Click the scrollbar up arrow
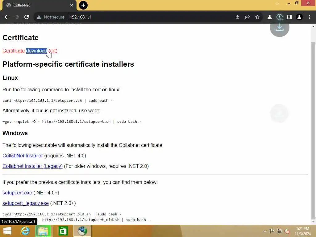Viewport: 316px width, 237px height. 314,27
